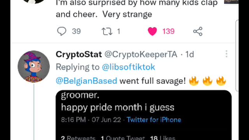
Task: Open the partial avatar at top left
Action: coord(34,2)
